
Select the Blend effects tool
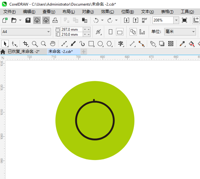tap(153, 44)
